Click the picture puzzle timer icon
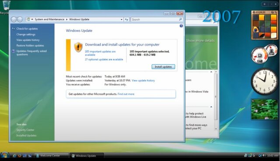The image size is (280, 161). tap(254, 12)
